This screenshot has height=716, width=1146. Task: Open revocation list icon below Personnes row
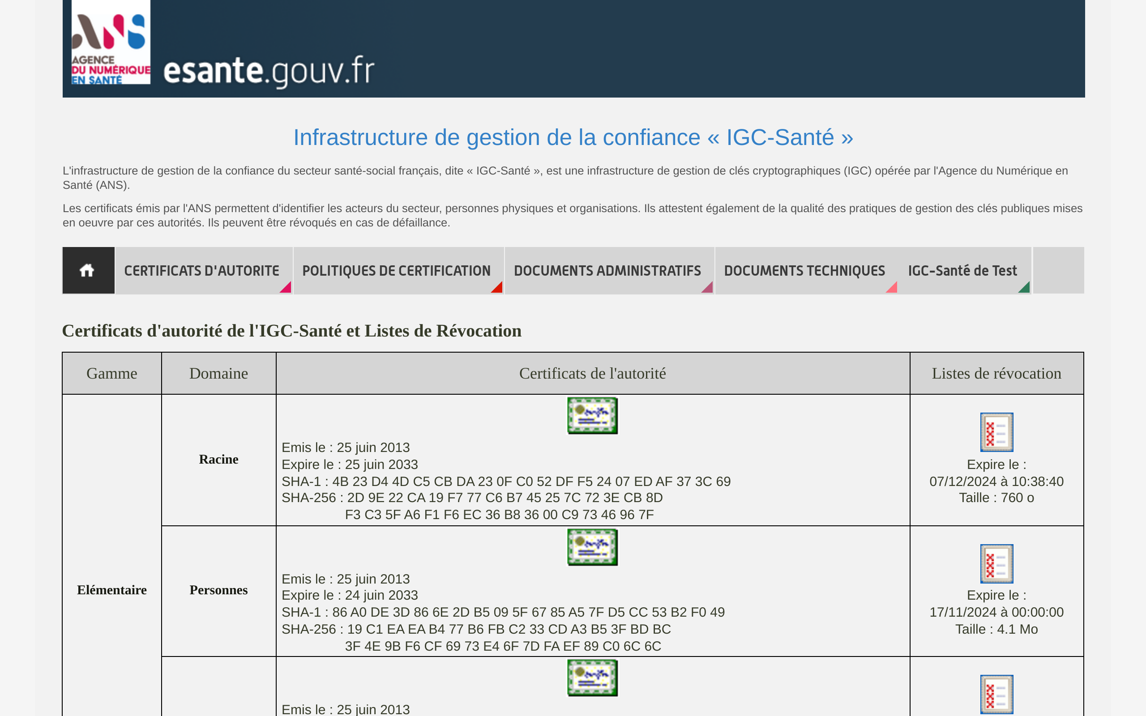click(x=996, y=694)
